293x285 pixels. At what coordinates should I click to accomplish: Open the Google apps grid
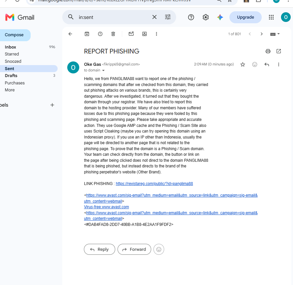click(271, 17)
